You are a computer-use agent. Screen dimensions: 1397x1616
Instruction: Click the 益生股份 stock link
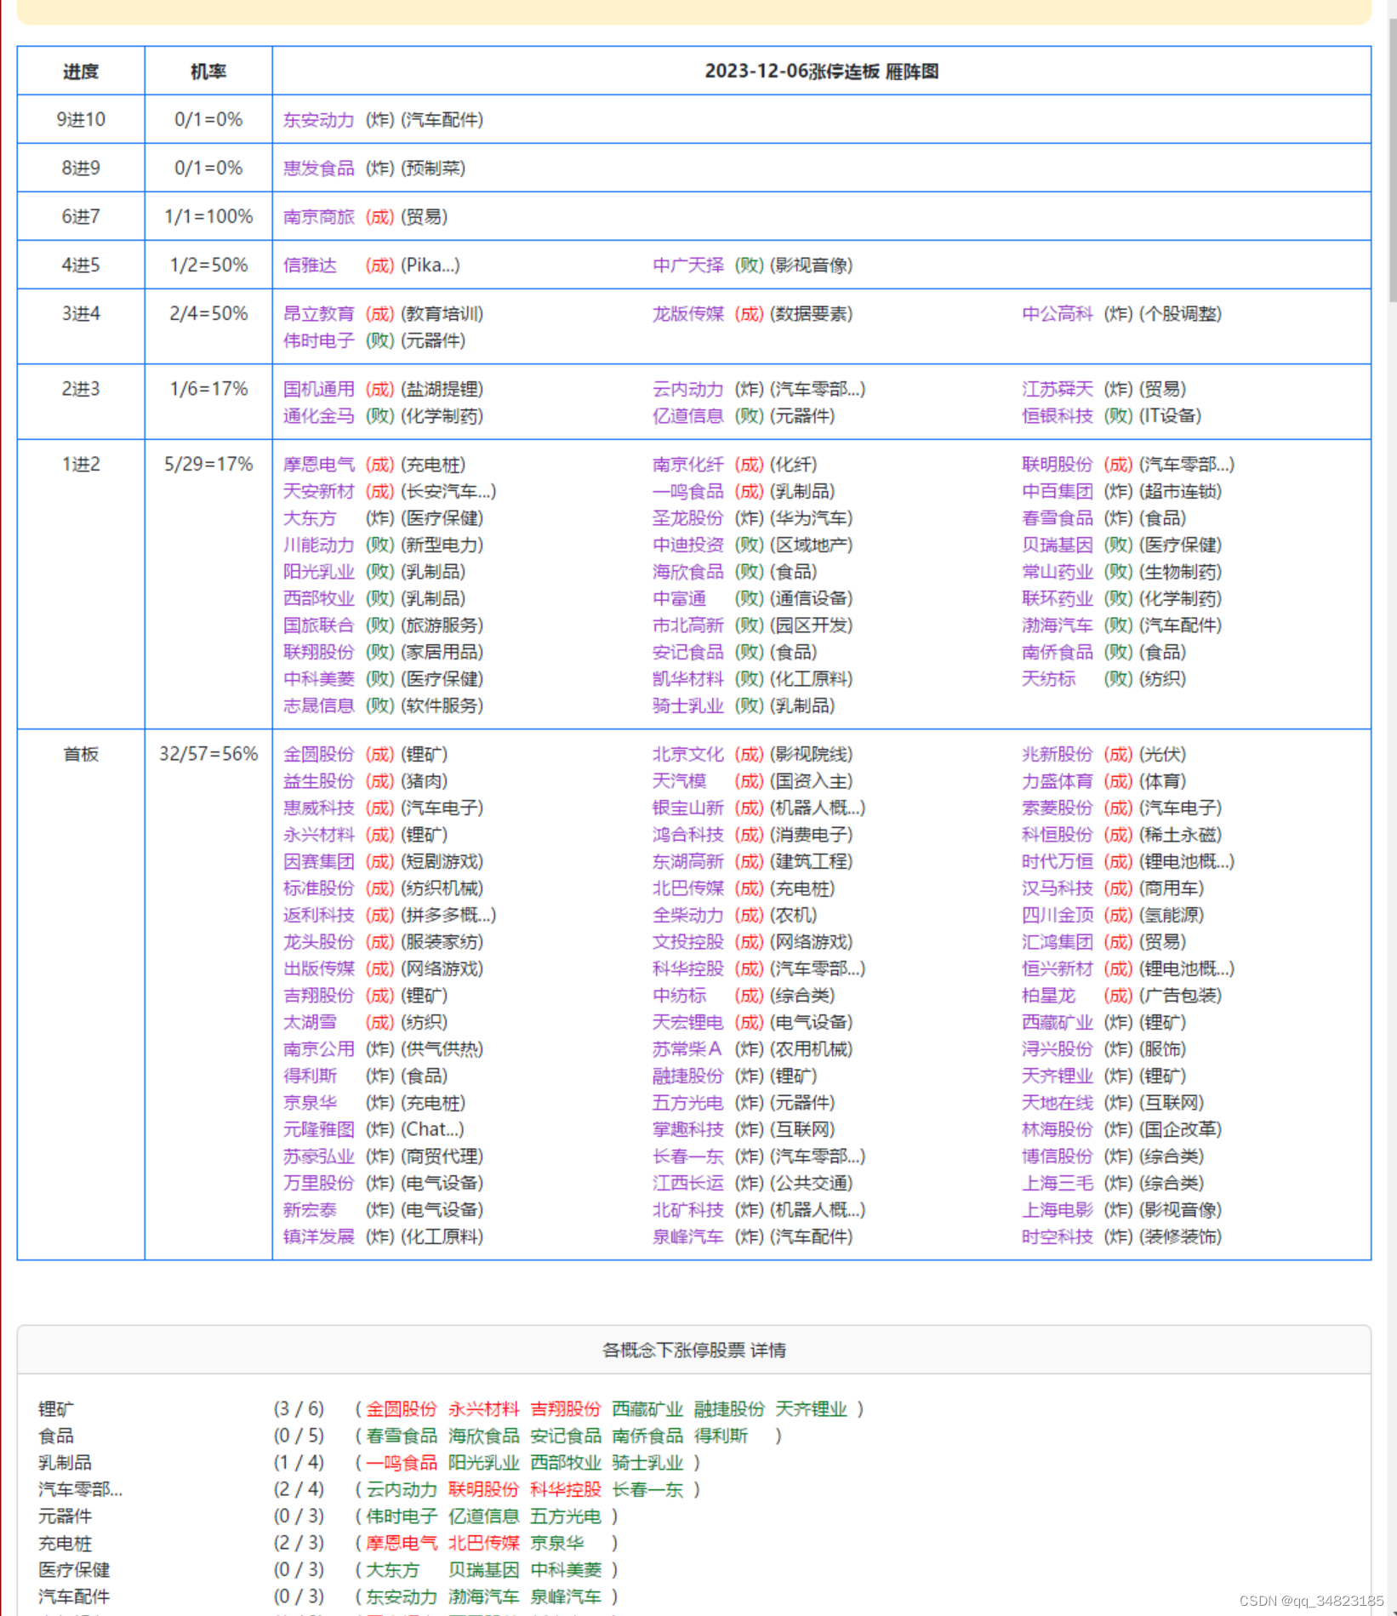click(x=319, y=781)
